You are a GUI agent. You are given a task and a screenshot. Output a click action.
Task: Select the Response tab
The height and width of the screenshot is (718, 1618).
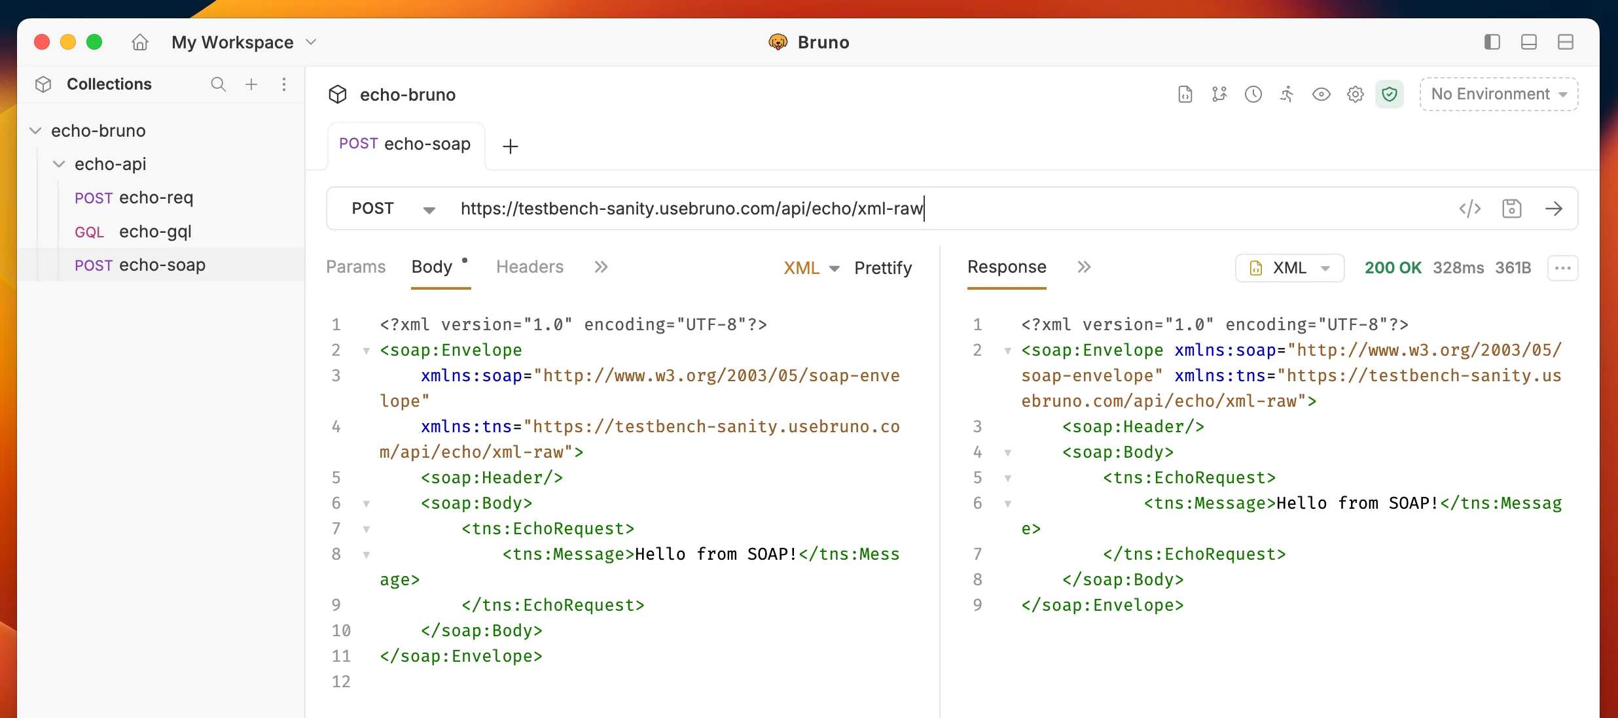pos(1007,267)
